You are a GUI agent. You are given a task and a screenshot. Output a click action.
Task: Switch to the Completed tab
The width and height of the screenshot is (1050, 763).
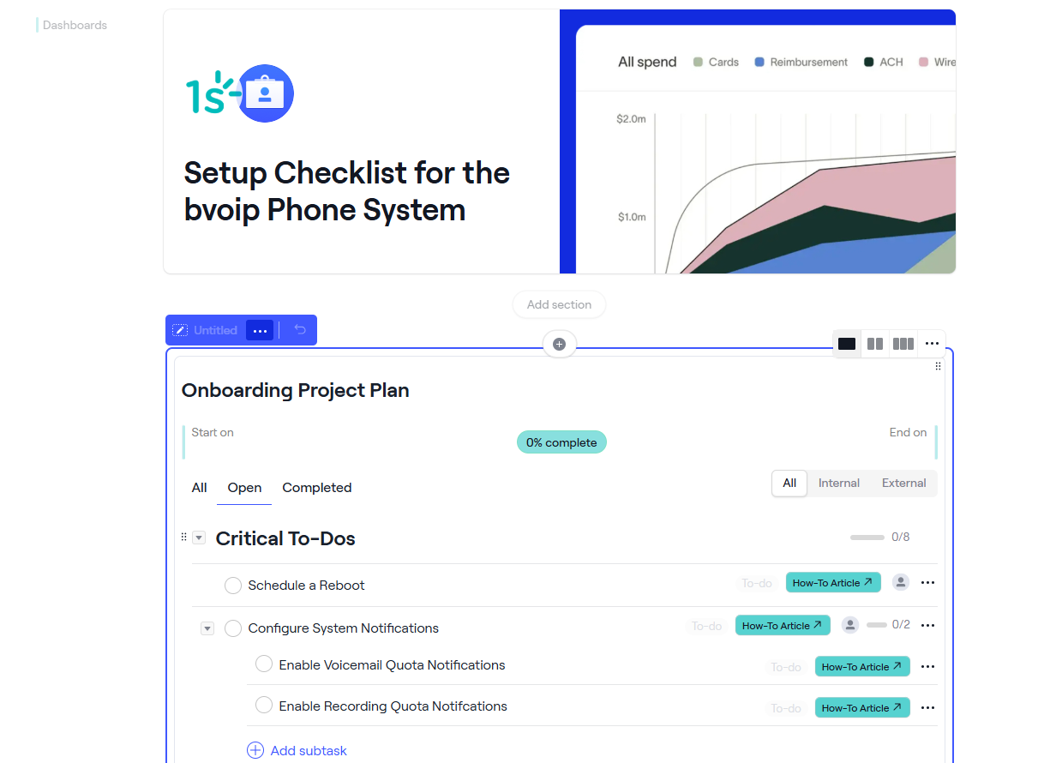tap(317, 488)
